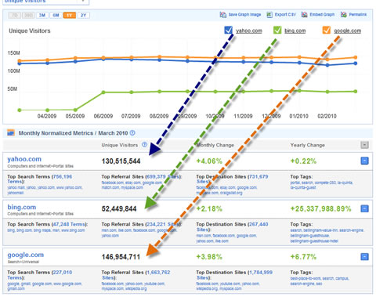Viewport: 376px width, 304px height.
Task: Uncheck the bing.com legend checkbox
Action: (277, 31)
